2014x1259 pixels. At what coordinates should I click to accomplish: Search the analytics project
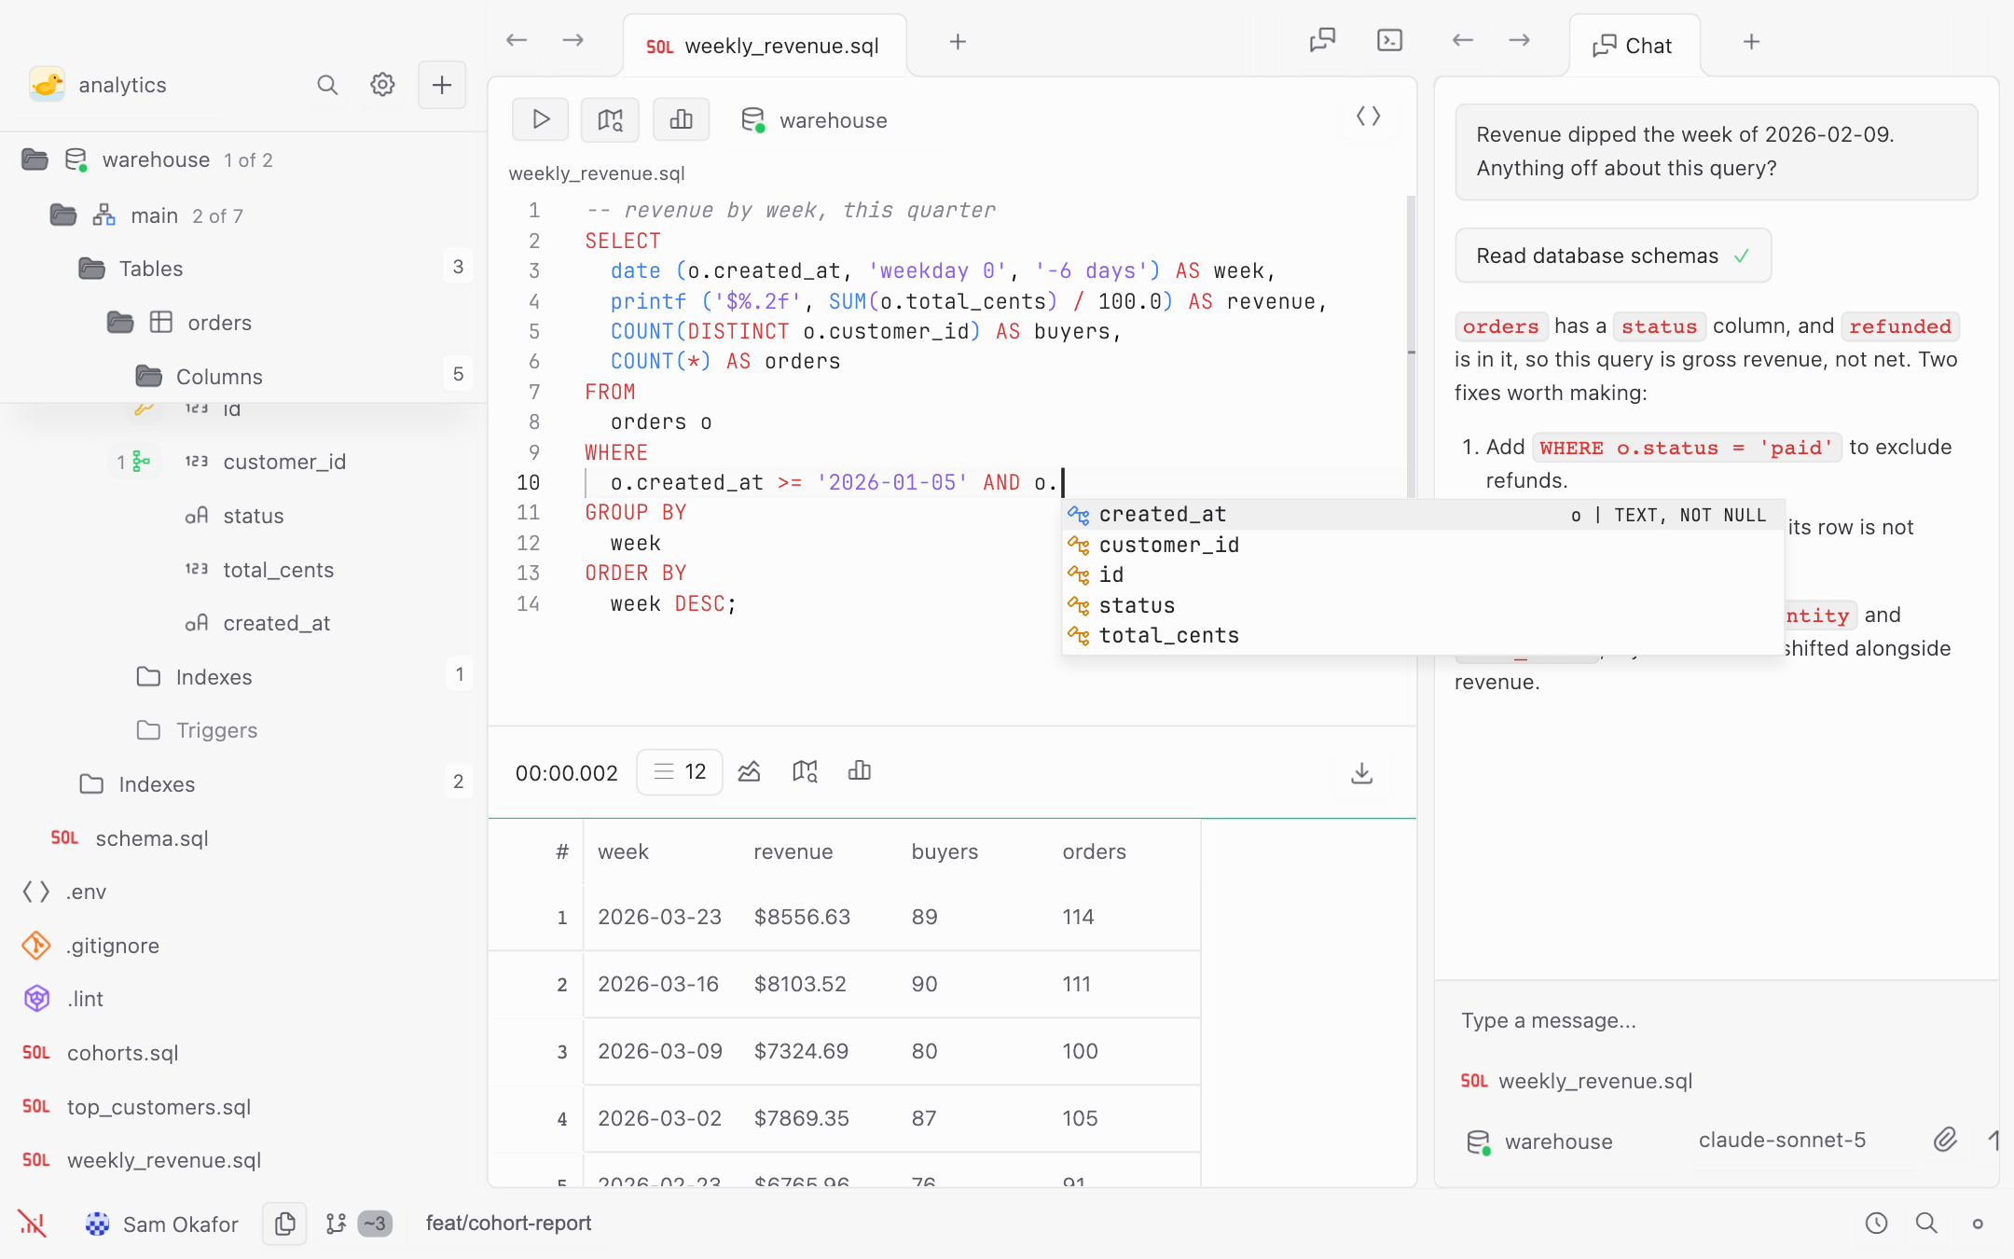point(327,85)
